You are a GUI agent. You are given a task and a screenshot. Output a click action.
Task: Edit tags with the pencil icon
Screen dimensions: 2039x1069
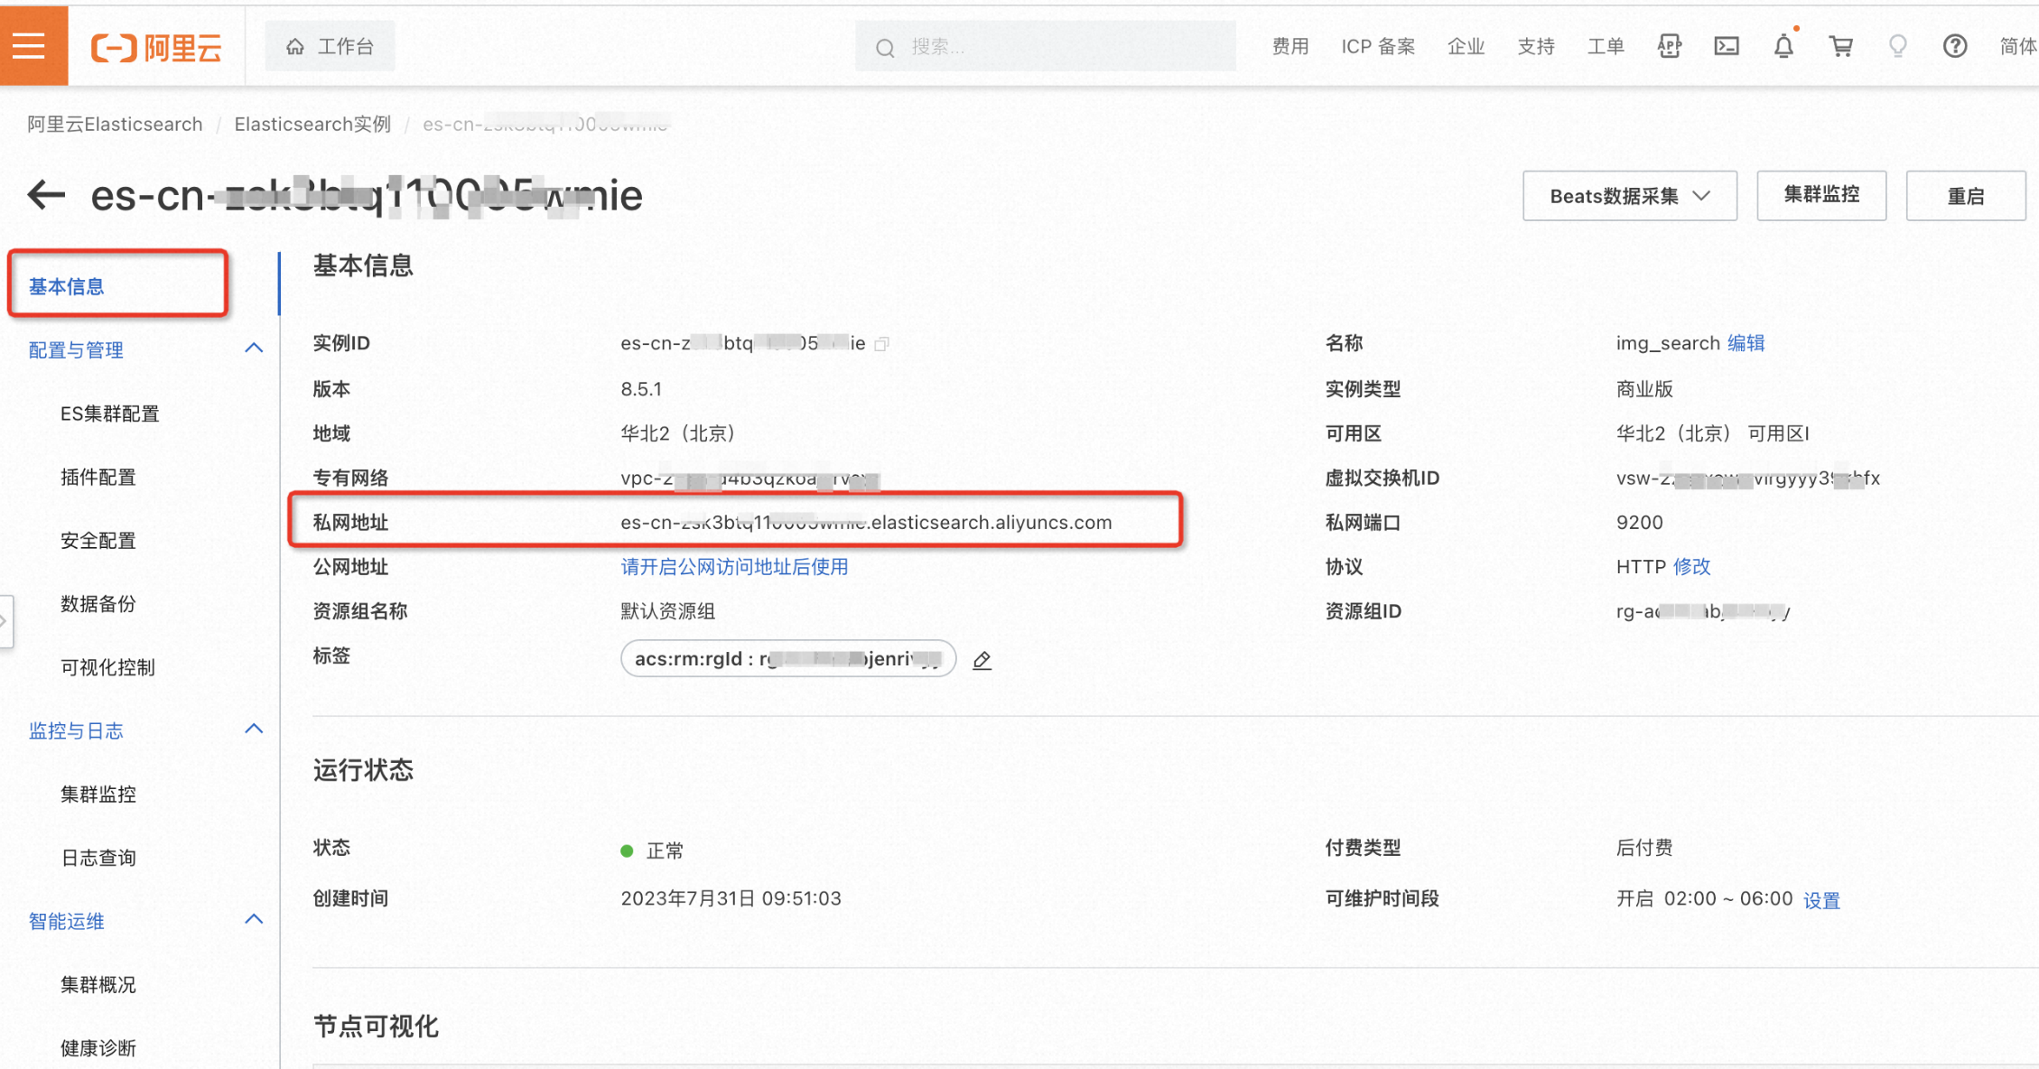tap(982, 660)
